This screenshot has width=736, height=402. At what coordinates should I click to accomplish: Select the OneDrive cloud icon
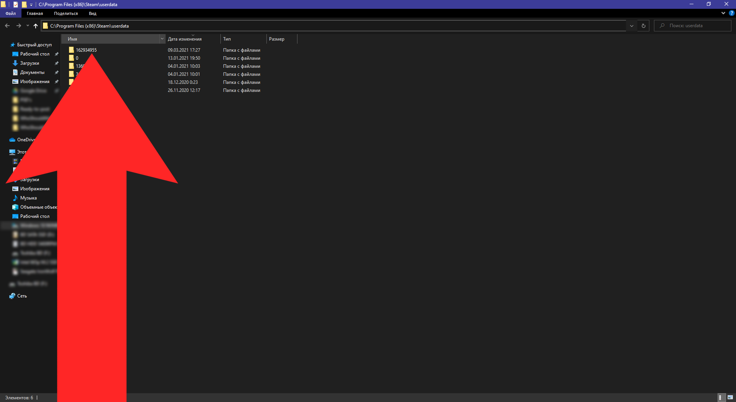click(12, 140)
